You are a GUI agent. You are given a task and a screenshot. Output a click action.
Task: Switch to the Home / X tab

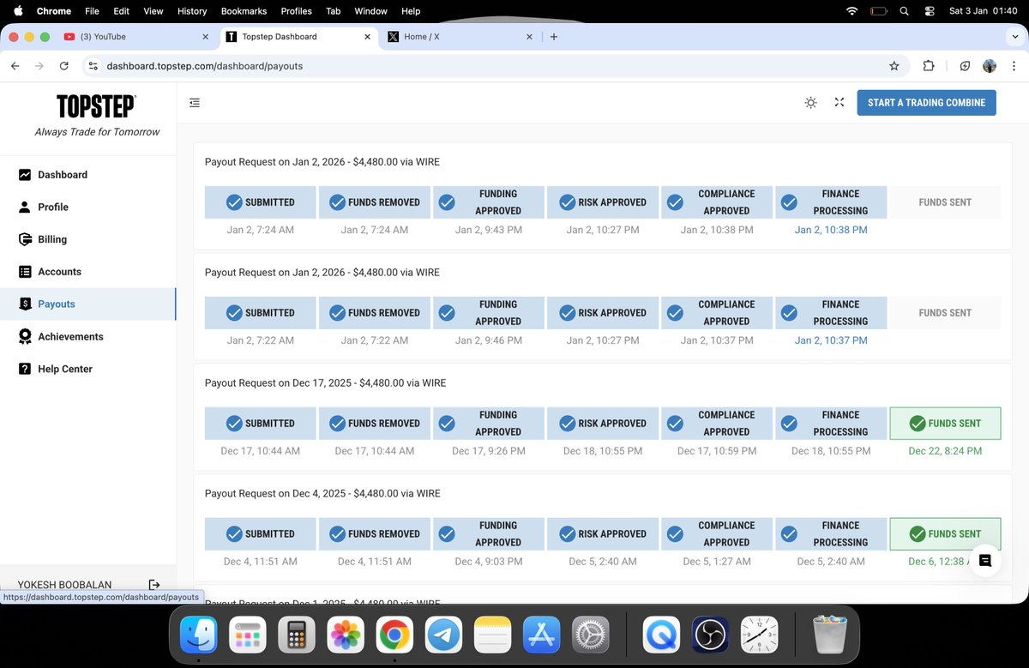(458, 37)
